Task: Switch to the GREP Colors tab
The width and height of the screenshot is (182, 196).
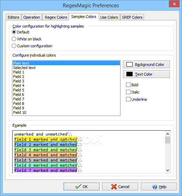Action: [x=132, y=17]
